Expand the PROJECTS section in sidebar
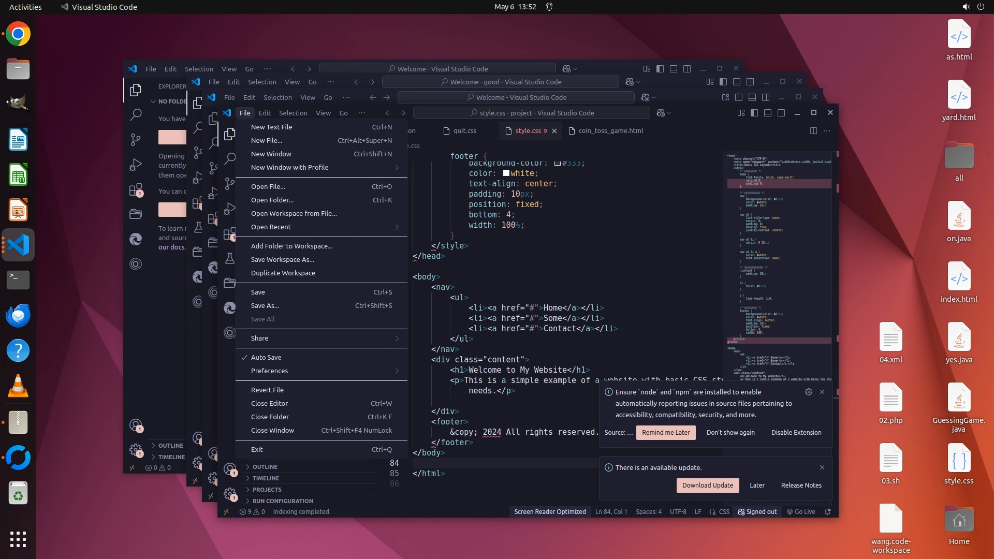The height and width of the screenshot is (559, 994). 267,490
